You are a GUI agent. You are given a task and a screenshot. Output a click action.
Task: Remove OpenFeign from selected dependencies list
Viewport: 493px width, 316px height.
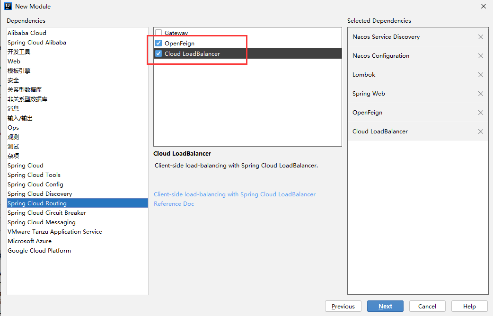(x=480, y=113)
